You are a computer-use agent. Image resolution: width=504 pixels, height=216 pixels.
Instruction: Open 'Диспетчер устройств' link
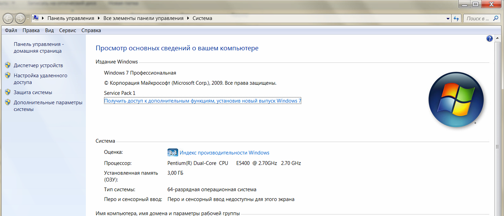coord(38,65)
